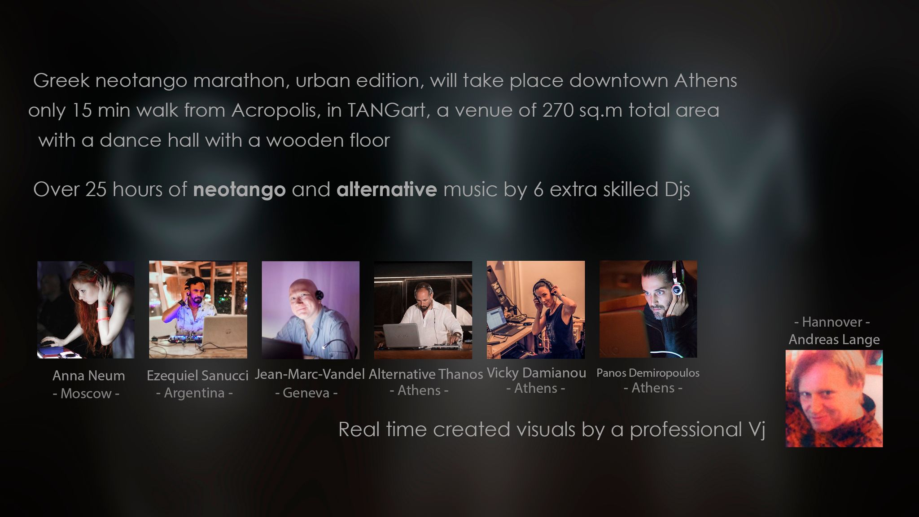Screen dimensions: 919x517
Task: Click the '- Moscow -' caption
Action: tap(86, 394)
